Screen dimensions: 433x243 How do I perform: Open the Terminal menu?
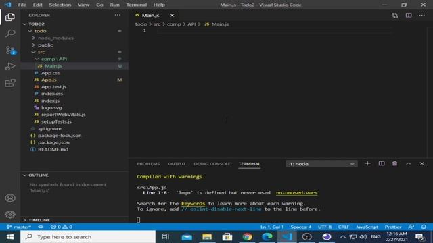coord(137,5)
